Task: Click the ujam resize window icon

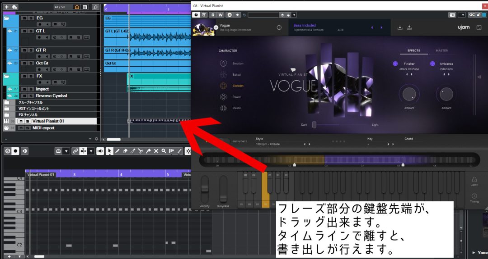Action: [479, 27]
